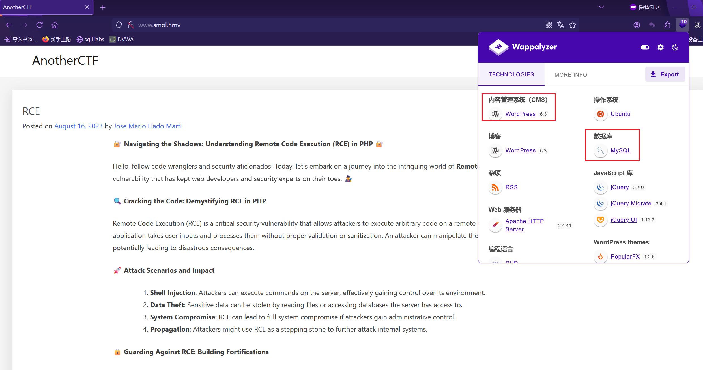Switch Wappalyzer to dark mode
Image resolution: width=703 pixels, height=370 pixels.
pos(675,47)
